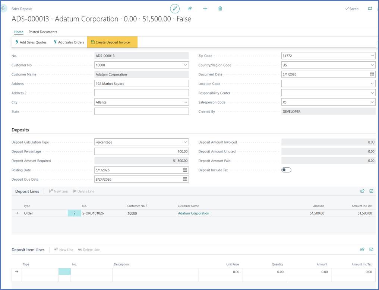
Task: Click the State field
Action: tap(141, 112)
